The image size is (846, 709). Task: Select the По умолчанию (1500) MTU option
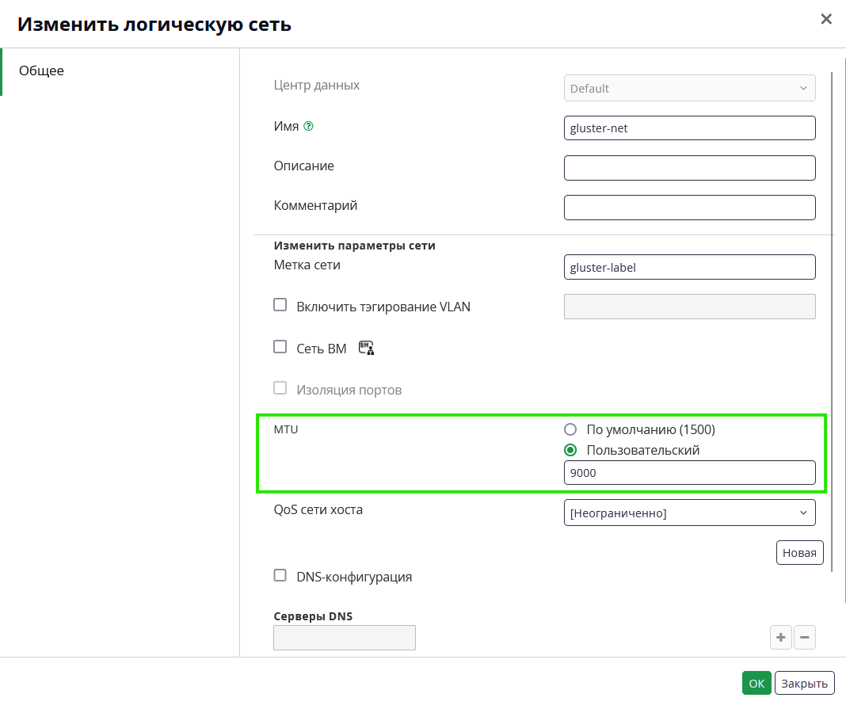point(570,429)
